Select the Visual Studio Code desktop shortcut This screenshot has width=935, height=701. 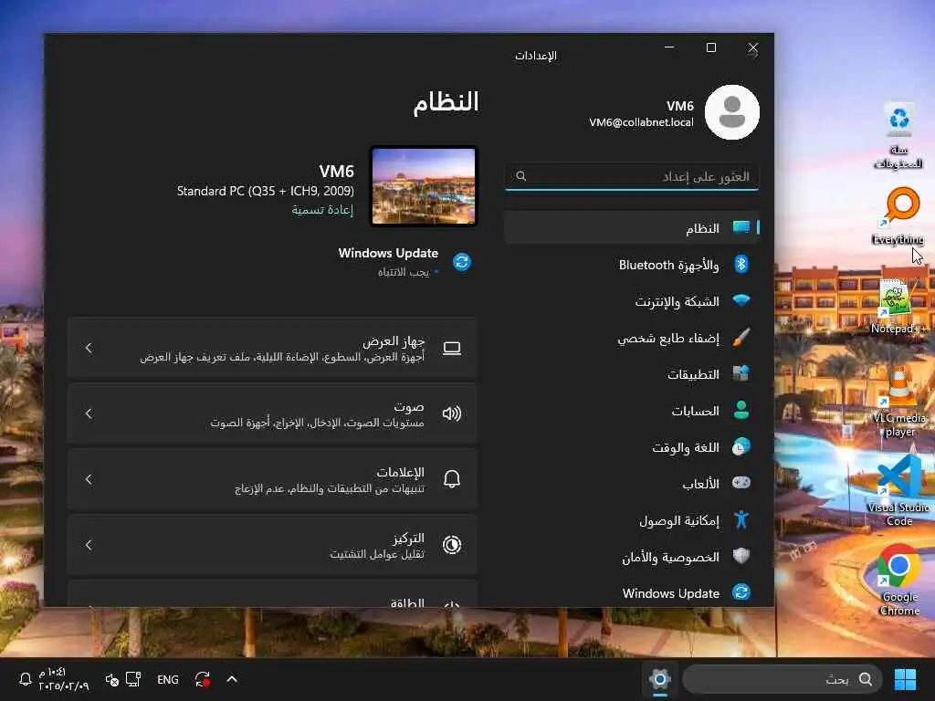pyautogui.click(x=898, y=490)
